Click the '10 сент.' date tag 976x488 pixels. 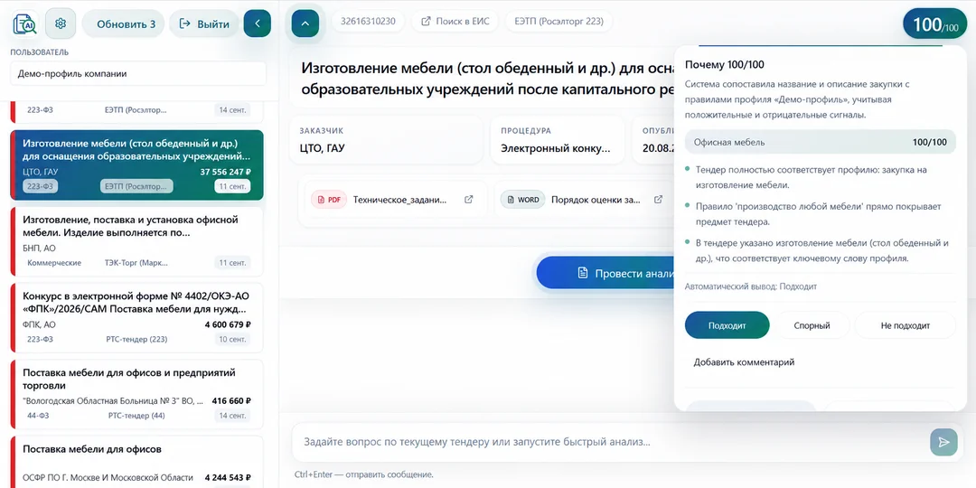click(232, 339)
